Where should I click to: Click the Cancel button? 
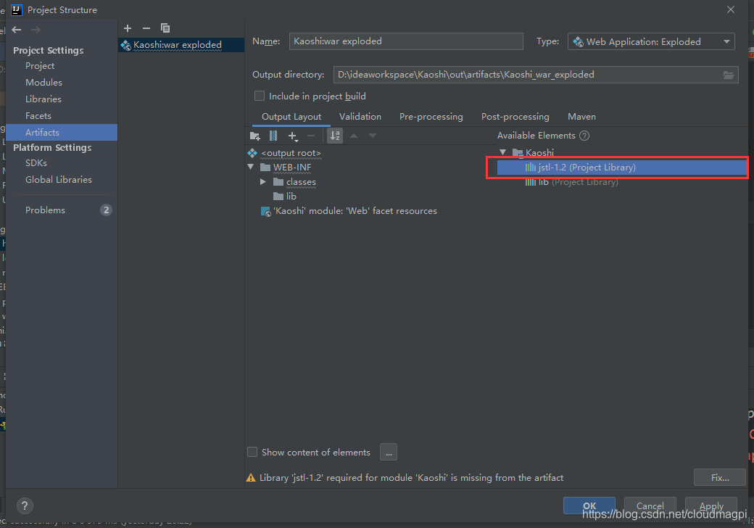click(x=650, y=506)
